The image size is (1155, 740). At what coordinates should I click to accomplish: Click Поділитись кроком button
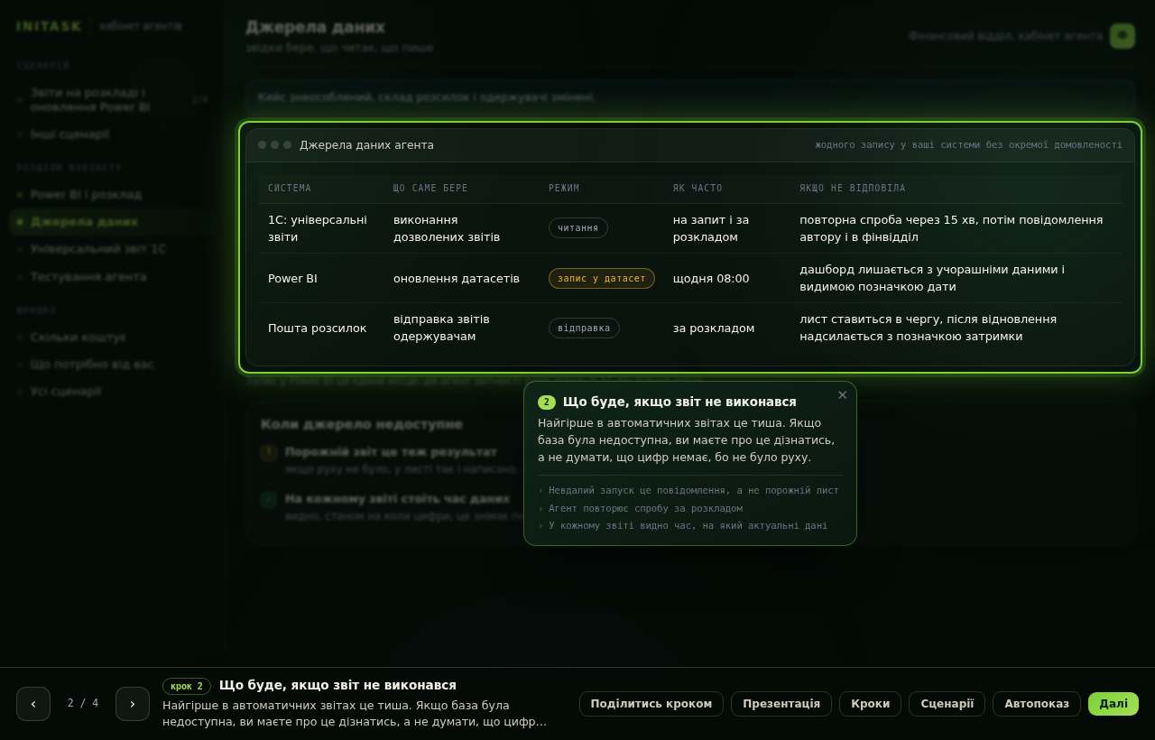tap(651, 704)
